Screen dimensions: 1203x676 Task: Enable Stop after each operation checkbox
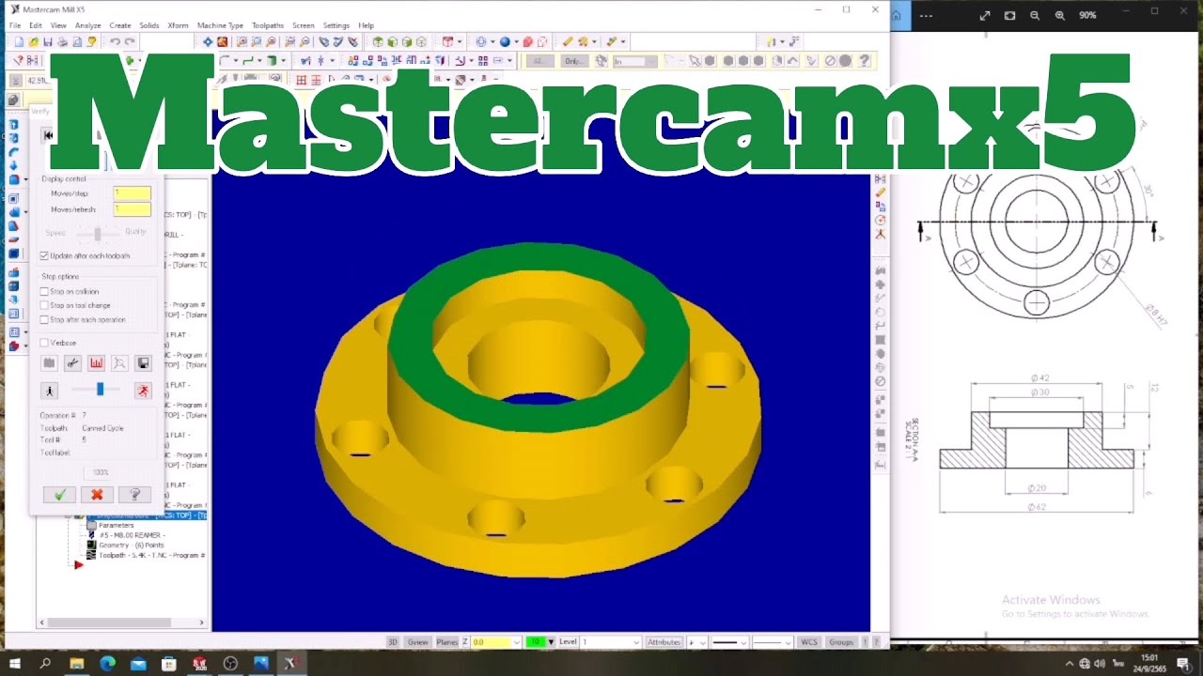(44, 319)
